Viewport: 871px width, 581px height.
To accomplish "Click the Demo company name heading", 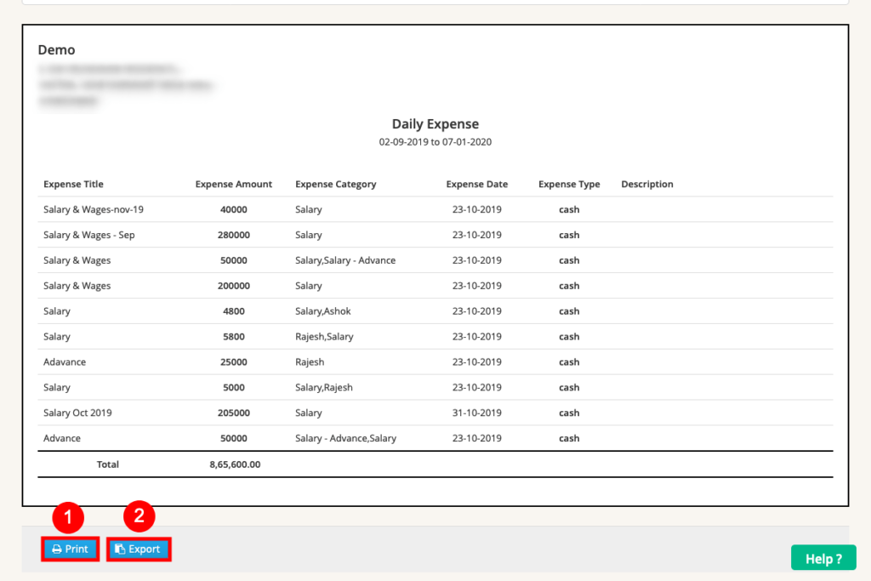I will coord(56,49).
